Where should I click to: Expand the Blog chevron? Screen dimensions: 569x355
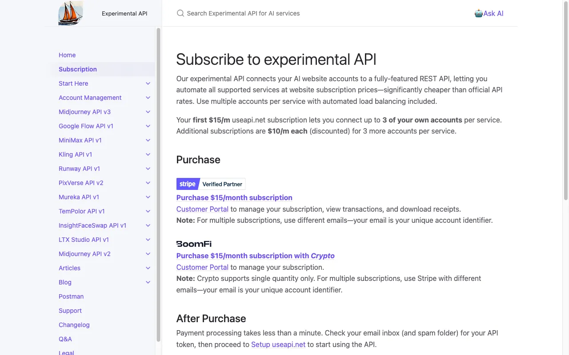point(148,282)
